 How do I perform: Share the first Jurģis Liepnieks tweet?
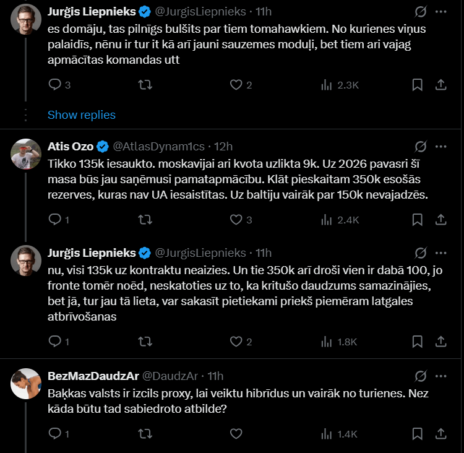[441, 85]
